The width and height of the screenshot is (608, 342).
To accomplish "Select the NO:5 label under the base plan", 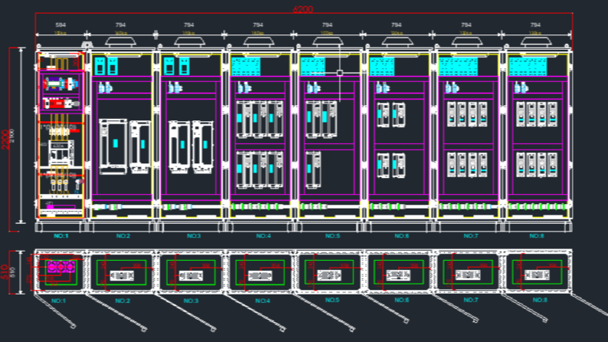I will pos(332,300).
